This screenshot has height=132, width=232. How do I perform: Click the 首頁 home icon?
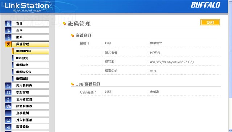click(x=8, y=24)
